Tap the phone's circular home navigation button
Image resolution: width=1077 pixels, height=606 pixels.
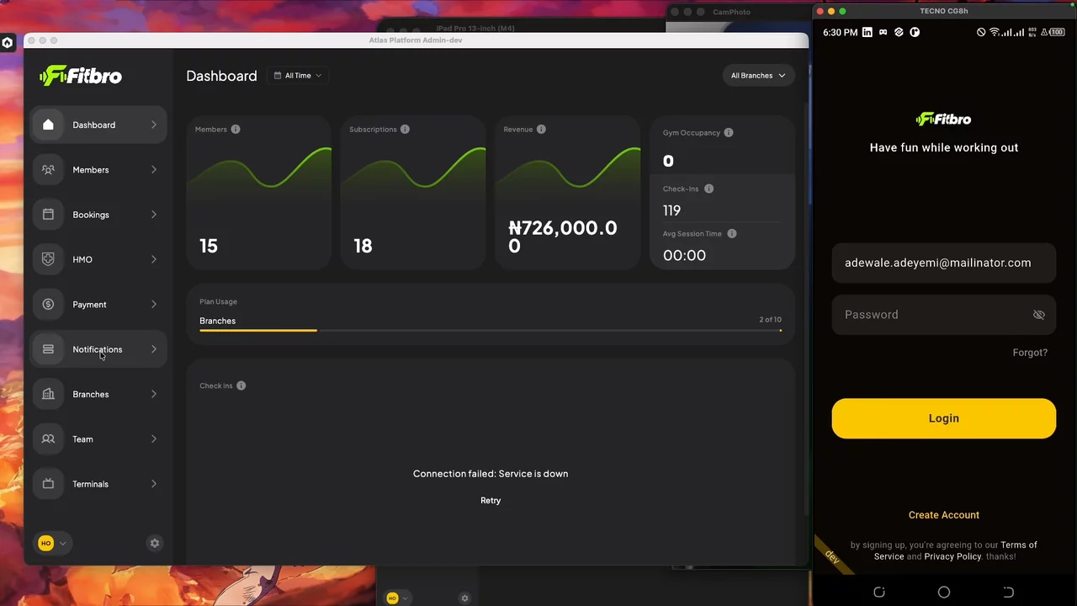click(x=944, y=593)
